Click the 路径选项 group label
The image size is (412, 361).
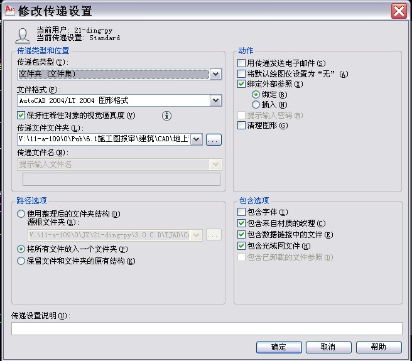[31, 200]
